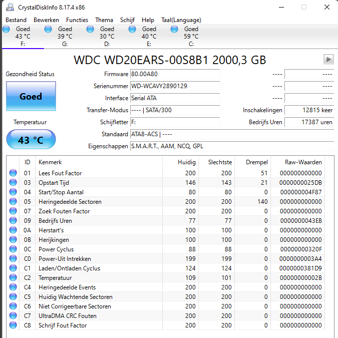This screenshot has width=338, height=338.
Task: Open the Thema menu
Action: pyautogui.click(x=104, y=20)
